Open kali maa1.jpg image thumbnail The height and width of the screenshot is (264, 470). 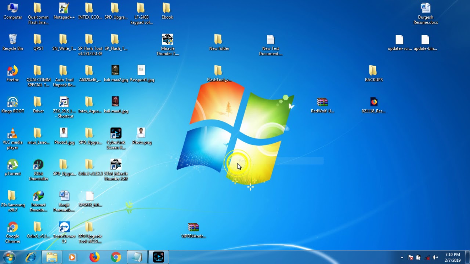click(116, 104)
